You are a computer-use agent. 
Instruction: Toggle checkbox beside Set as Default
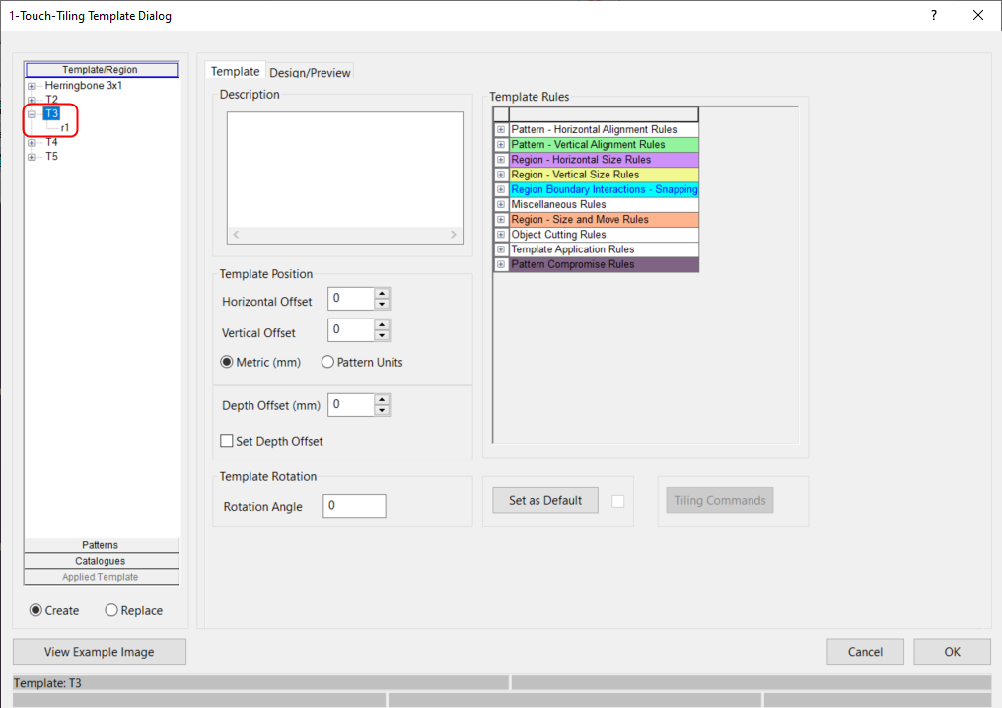[x=618, y=502]
